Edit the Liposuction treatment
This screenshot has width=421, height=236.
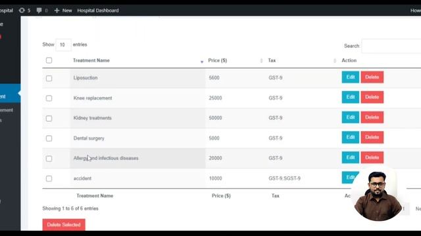click(x=351, y=77)
